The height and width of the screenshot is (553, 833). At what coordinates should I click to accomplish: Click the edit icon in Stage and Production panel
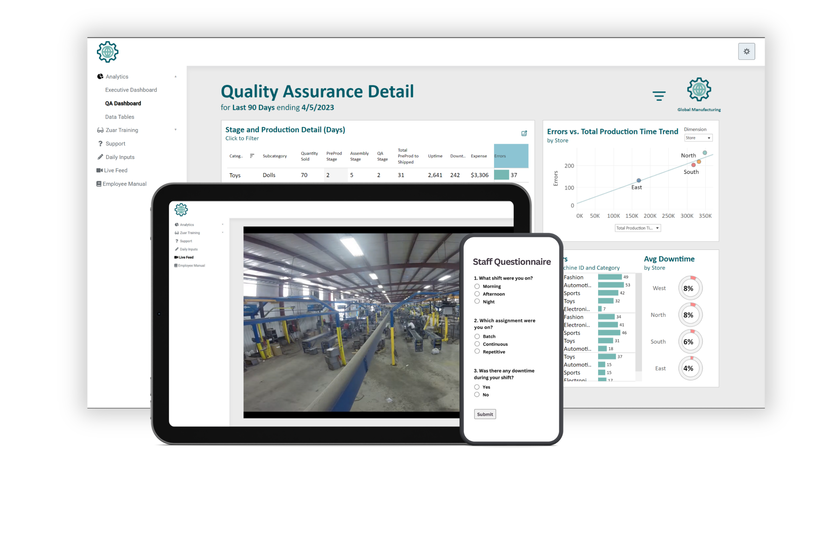click(524, 133)
